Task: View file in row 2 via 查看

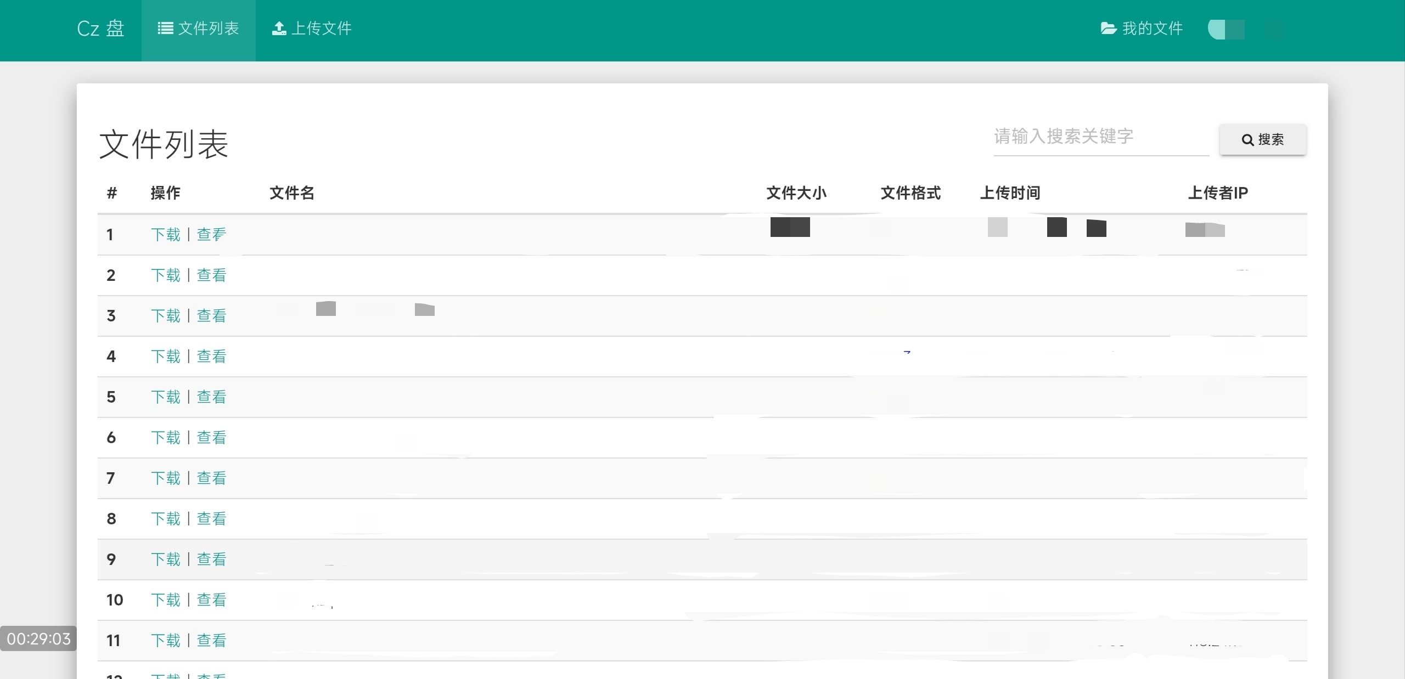Action: 212,275
